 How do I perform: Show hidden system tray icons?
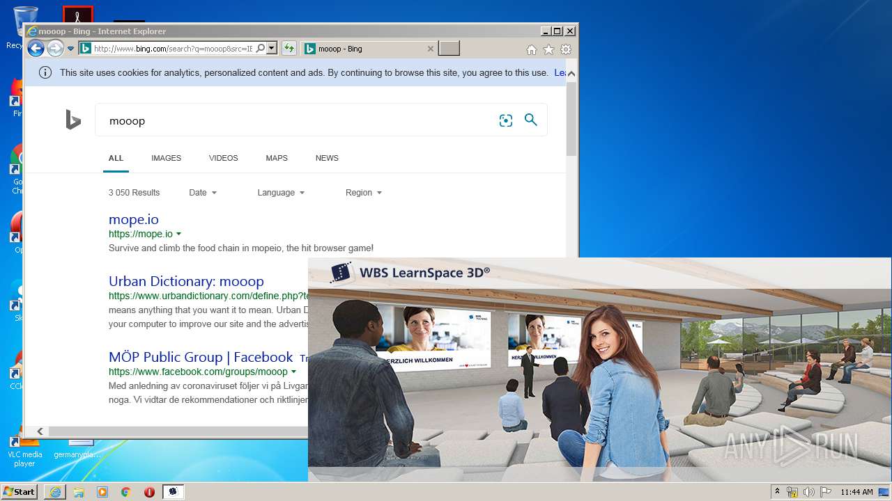point(777,492)
